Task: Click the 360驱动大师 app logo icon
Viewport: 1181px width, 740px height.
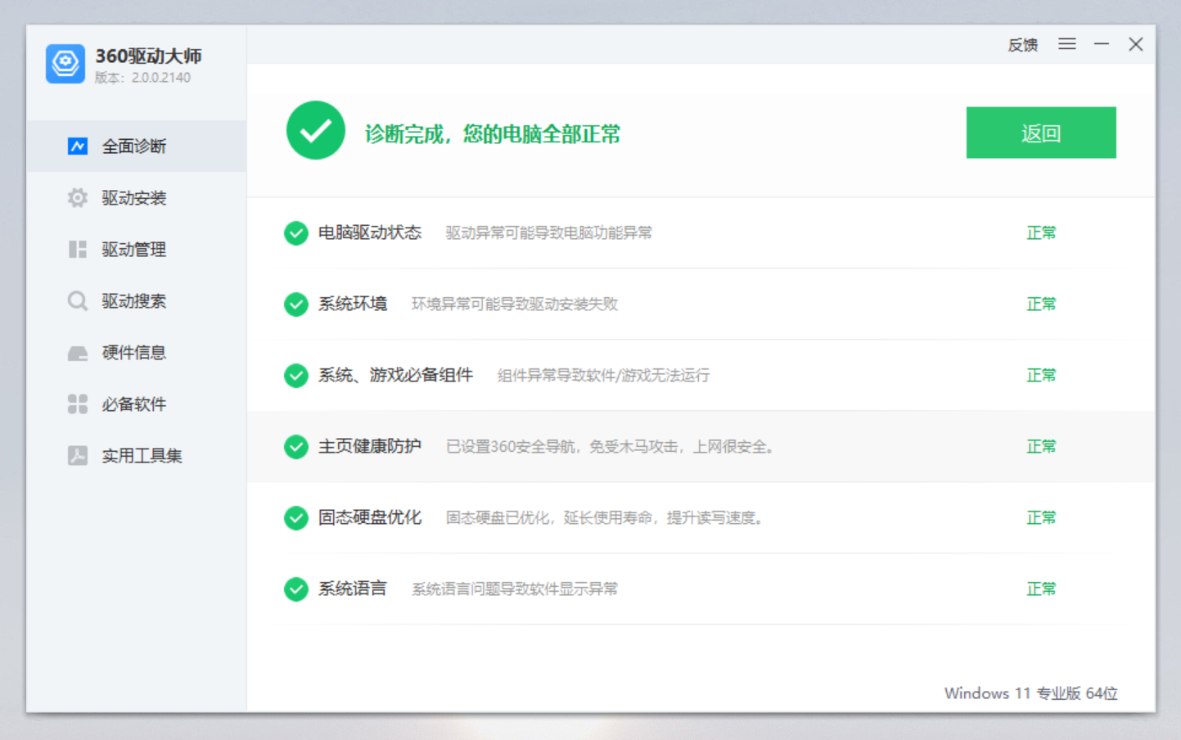Action: (65, 64)
